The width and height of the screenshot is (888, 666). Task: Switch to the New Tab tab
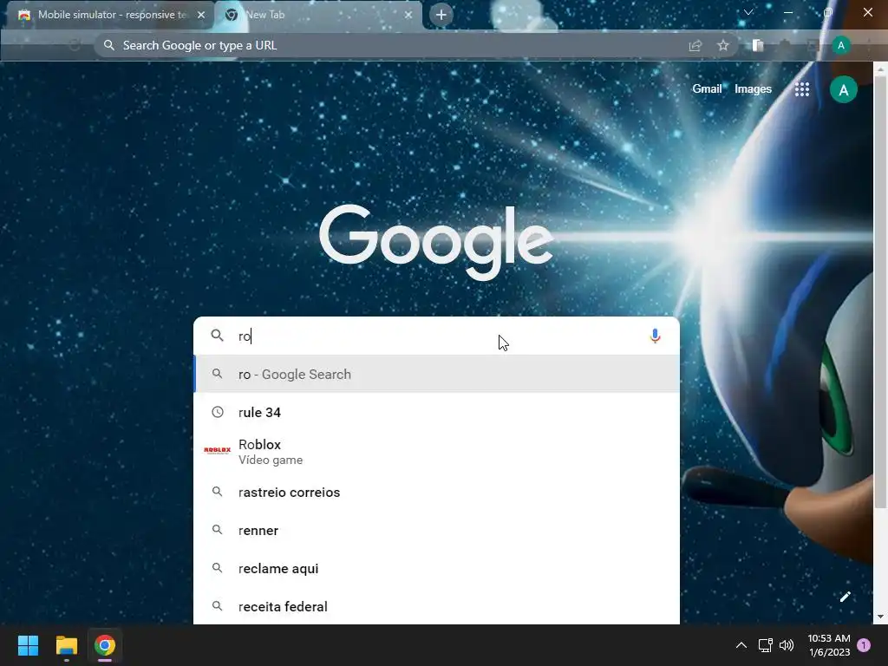pyautogui.click(x=319, y=15)
